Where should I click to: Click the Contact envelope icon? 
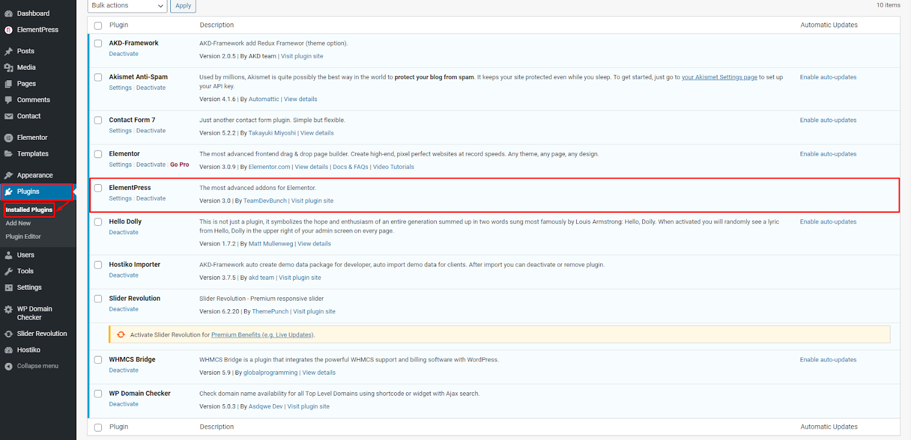9,117
